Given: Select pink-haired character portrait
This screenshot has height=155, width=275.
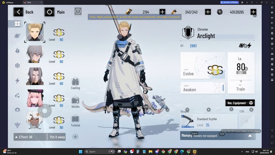Looking at the screenshot, I should [35, 98].
